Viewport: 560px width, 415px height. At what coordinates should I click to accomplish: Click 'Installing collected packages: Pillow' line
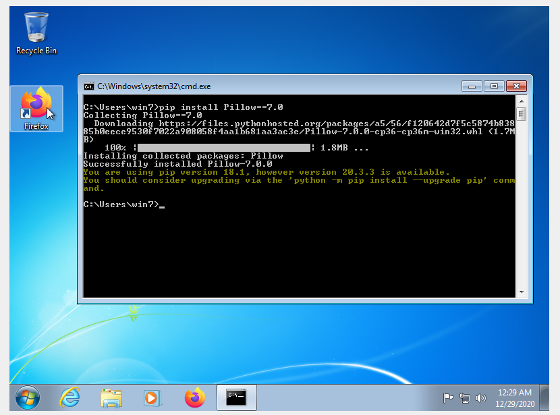coord(184,156)
